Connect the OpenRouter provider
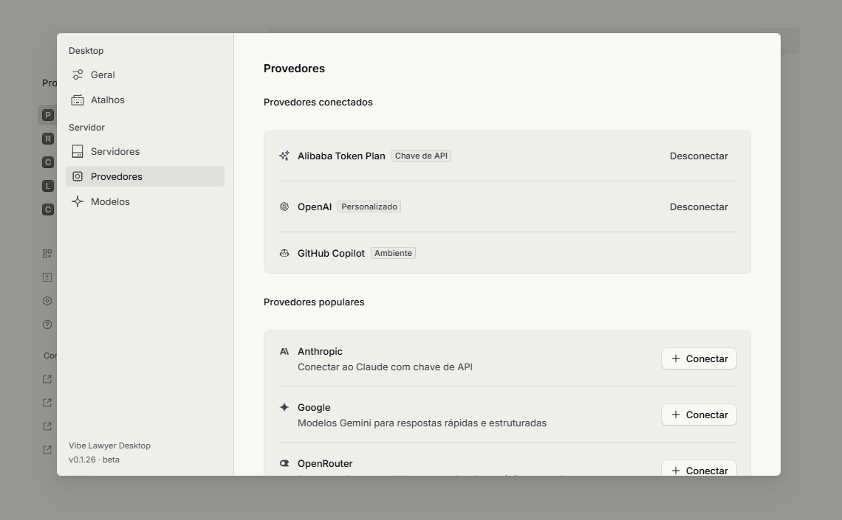Viewport: 842px width, 520px height. pos(699,468)
